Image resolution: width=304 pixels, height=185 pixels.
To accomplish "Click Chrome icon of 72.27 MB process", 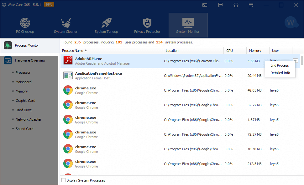I will pos(68,134).
